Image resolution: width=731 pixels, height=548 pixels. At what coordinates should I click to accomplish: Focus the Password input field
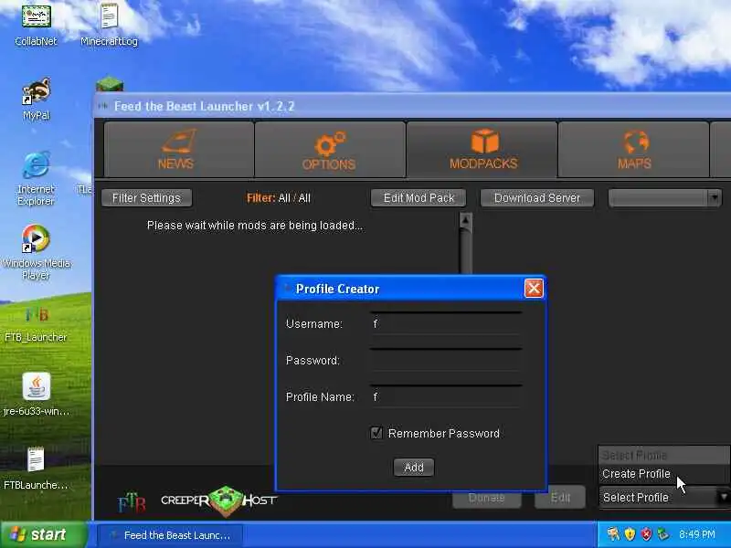click(x=446, y=360)
